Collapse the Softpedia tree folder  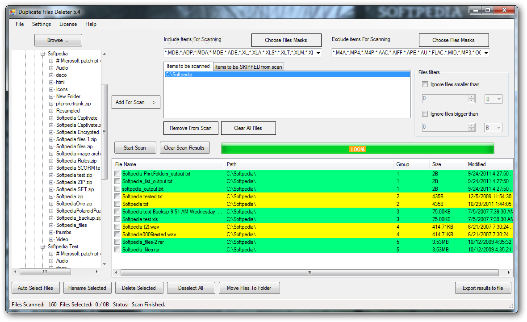(43, 54)
